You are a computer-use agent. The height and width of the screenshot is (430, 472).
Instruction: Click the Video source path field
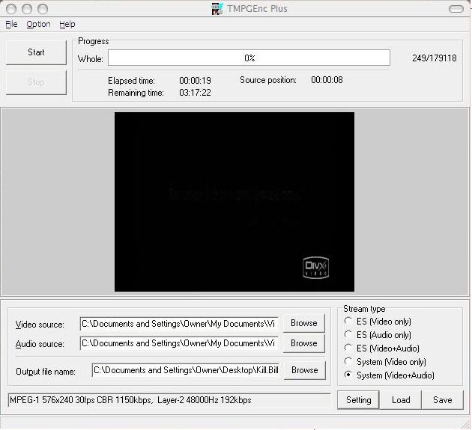tap(179, 324)
